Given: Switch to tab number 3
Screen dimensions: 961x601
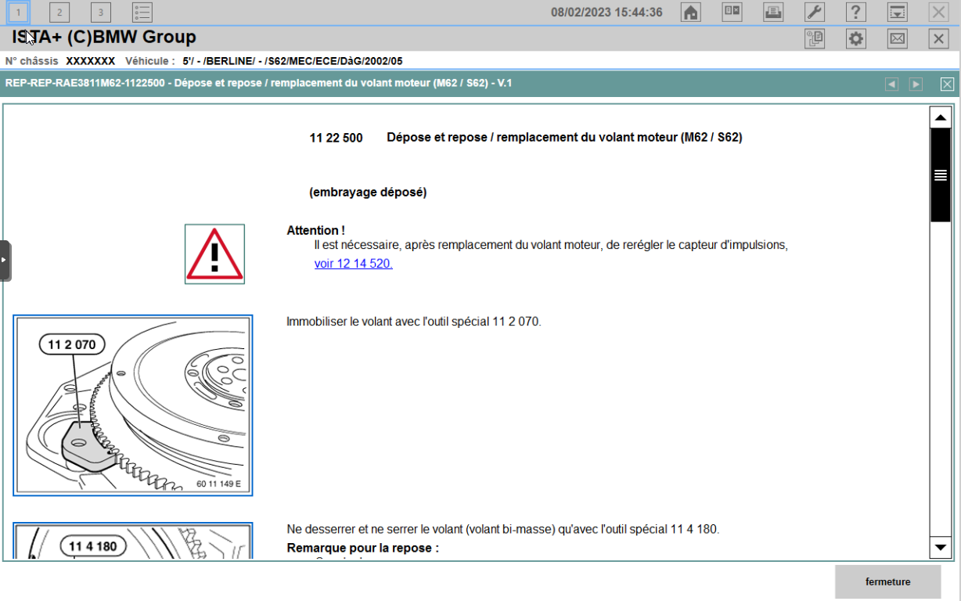Looking at the screenshot, I should [x=101, y=13].
